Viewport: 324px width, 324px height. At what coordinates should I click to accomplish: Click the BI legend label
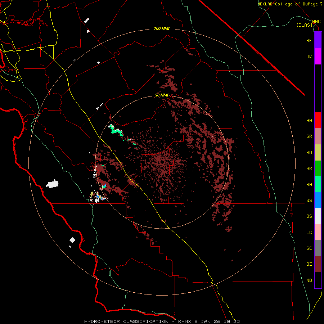[309, 264]
